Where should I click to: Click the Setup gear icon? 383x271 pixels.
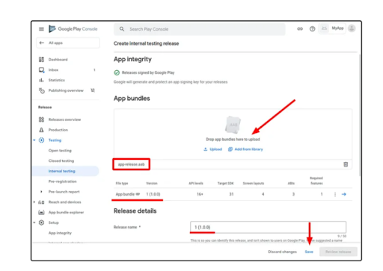(x=41, y=222)
